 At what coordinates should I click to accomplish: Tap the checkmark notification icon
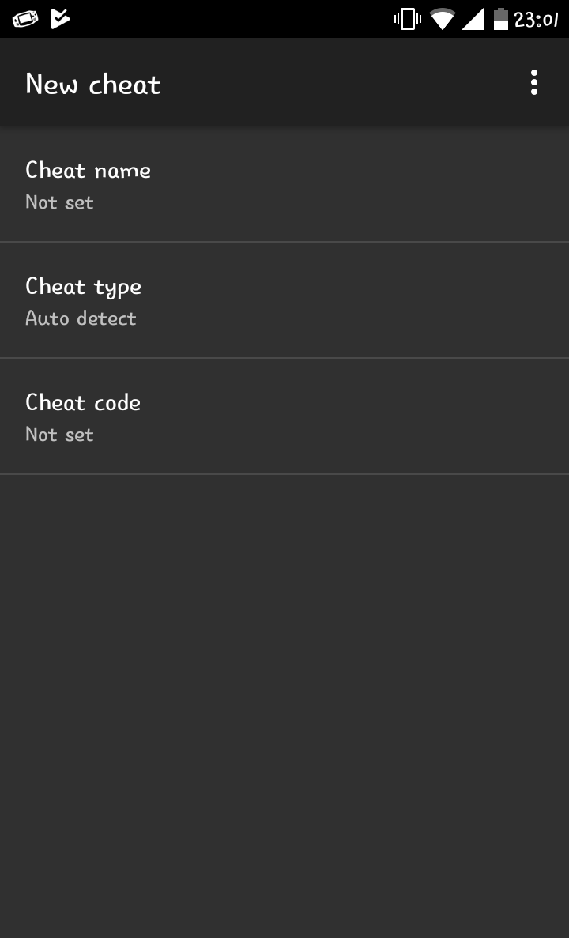(61, 19)
